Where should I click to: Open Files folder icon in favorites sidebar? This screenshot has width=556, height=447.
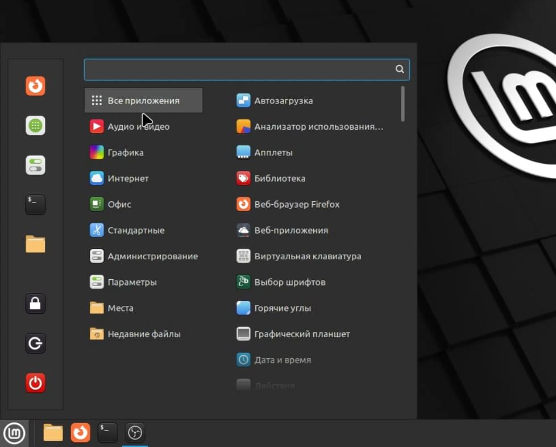35,244
